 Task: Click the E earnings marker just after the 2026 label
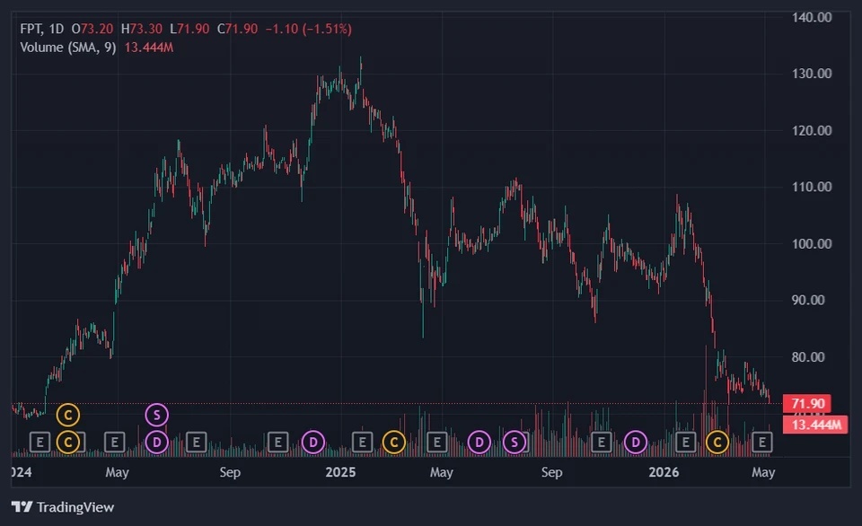click(685, 442)
